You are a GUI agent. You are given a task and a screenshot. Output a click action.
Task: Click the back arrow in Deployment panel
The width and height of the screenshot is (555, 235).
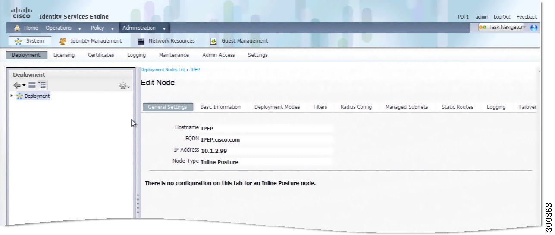pos(17,85)
